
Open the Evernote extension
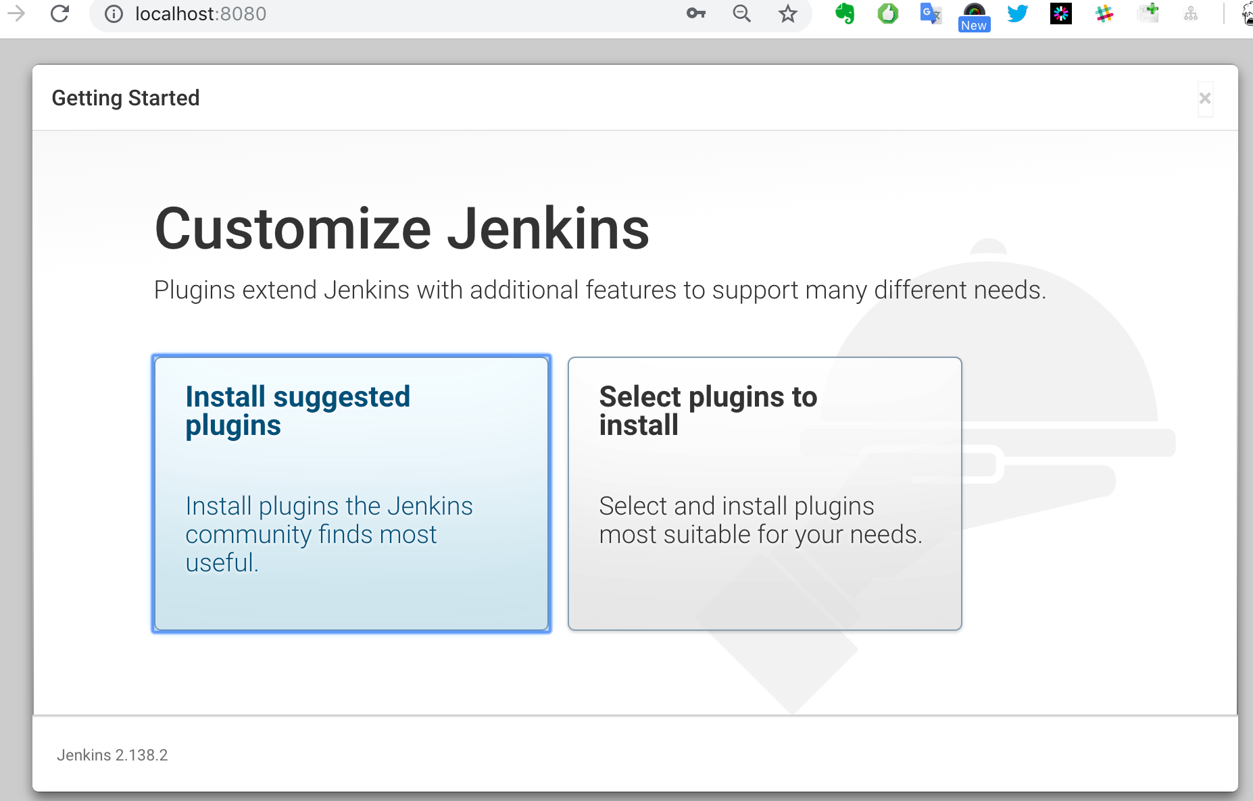coord(844,14)
